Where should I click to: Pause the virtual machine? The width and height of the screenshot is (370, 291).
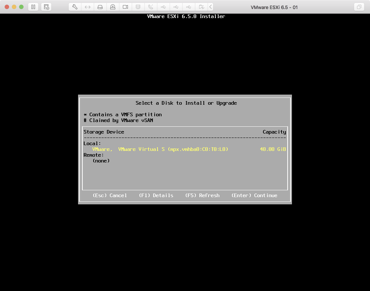[x=33, y=7]
